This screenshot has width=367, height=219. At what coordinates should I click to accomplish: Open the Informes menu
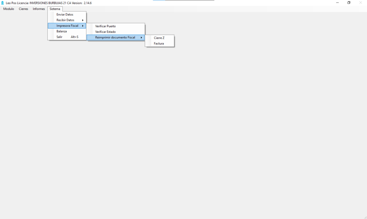39,9
